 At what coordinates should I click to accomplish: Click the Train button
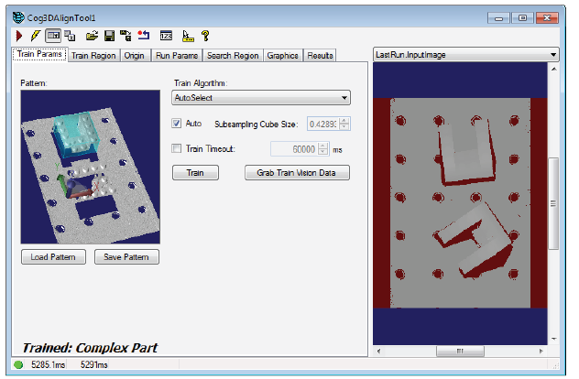(x=195, y=173)
